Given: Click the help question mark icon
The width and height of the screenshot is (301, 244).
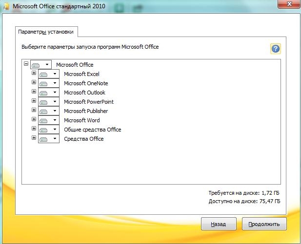Looking at the screenshot, I should [276, 49].
